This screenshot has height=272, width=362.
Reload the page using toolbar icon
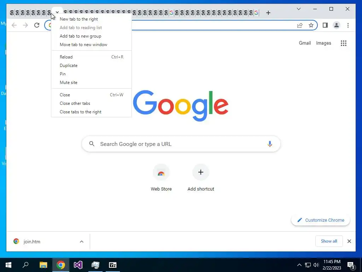pyautogui.click(x=37, y=25)
